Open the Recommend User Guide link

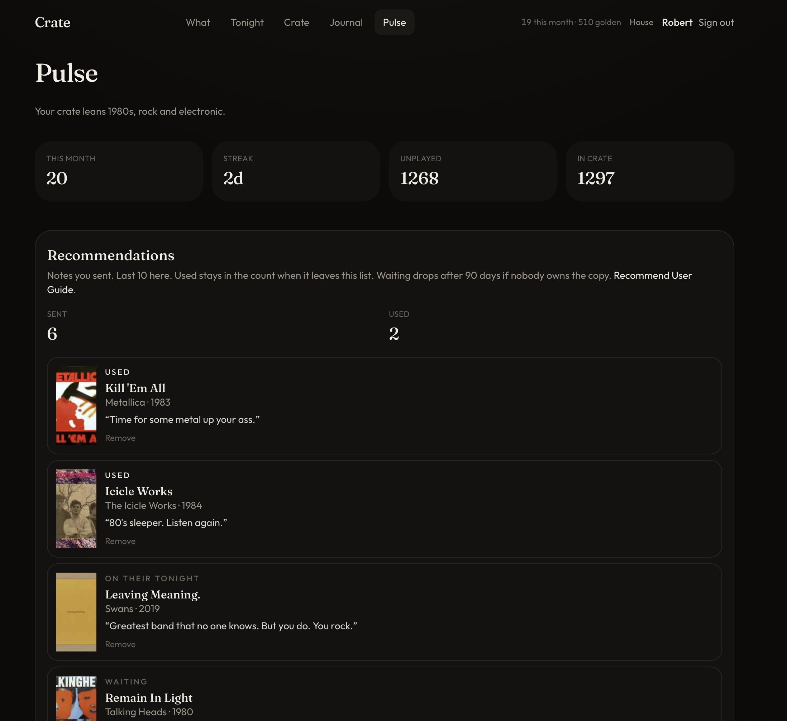tap(369, 282)
